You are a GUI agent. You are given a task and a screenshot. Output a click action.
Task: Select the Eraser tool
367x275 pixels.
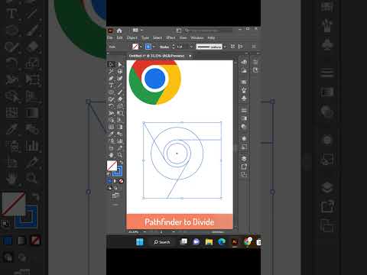pyautogui.click(x=120, y=99)
